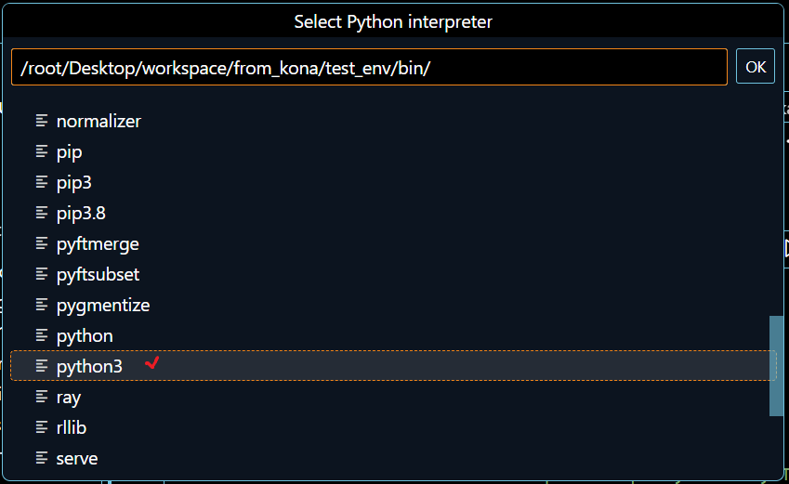Click the file icon beside serve

(42, 458)
